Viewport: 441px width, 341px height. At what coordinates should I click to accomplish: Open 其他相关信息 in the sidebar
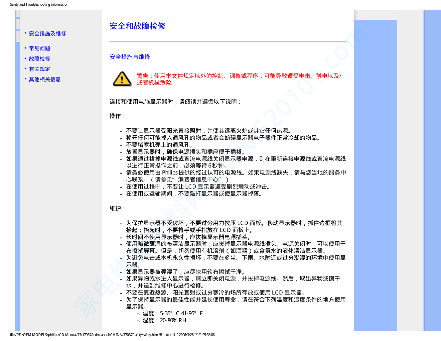coord(45,80)
